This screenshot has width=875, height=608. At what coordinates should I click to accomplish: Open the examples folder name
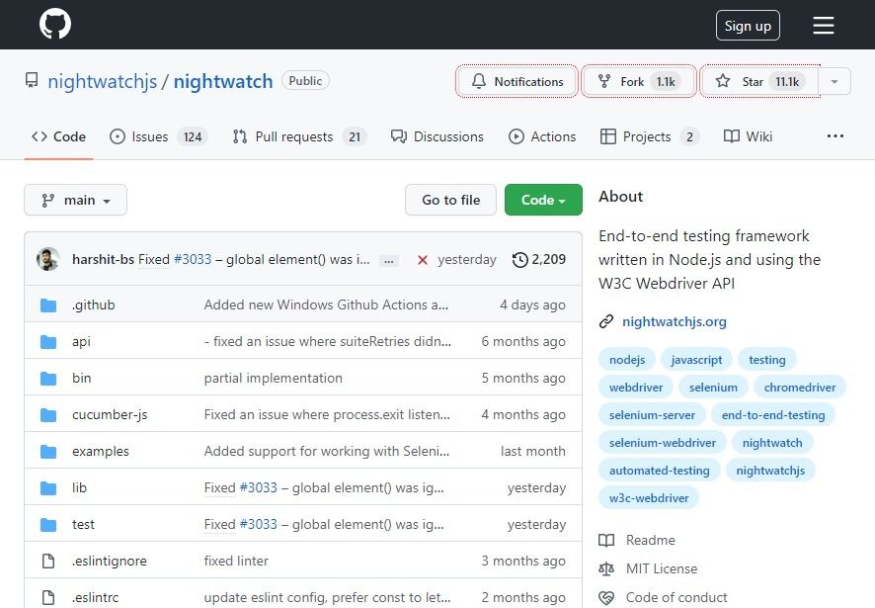[x=101, y=452]
